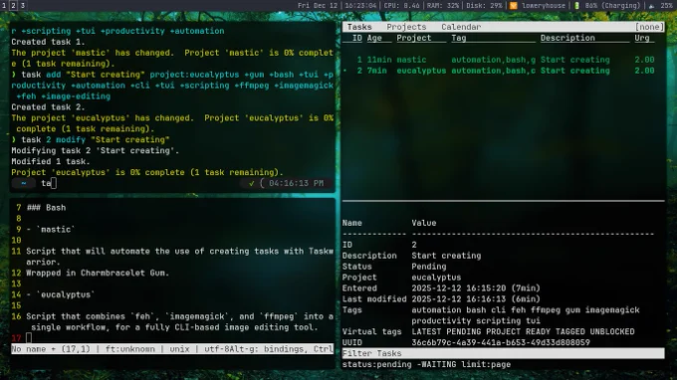Click the Description column header in the task table

(567, 38)
